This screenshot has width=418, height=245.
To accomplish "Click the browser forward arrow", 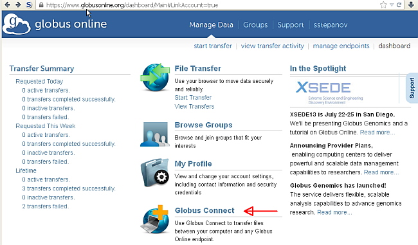I will pos(18,5).
